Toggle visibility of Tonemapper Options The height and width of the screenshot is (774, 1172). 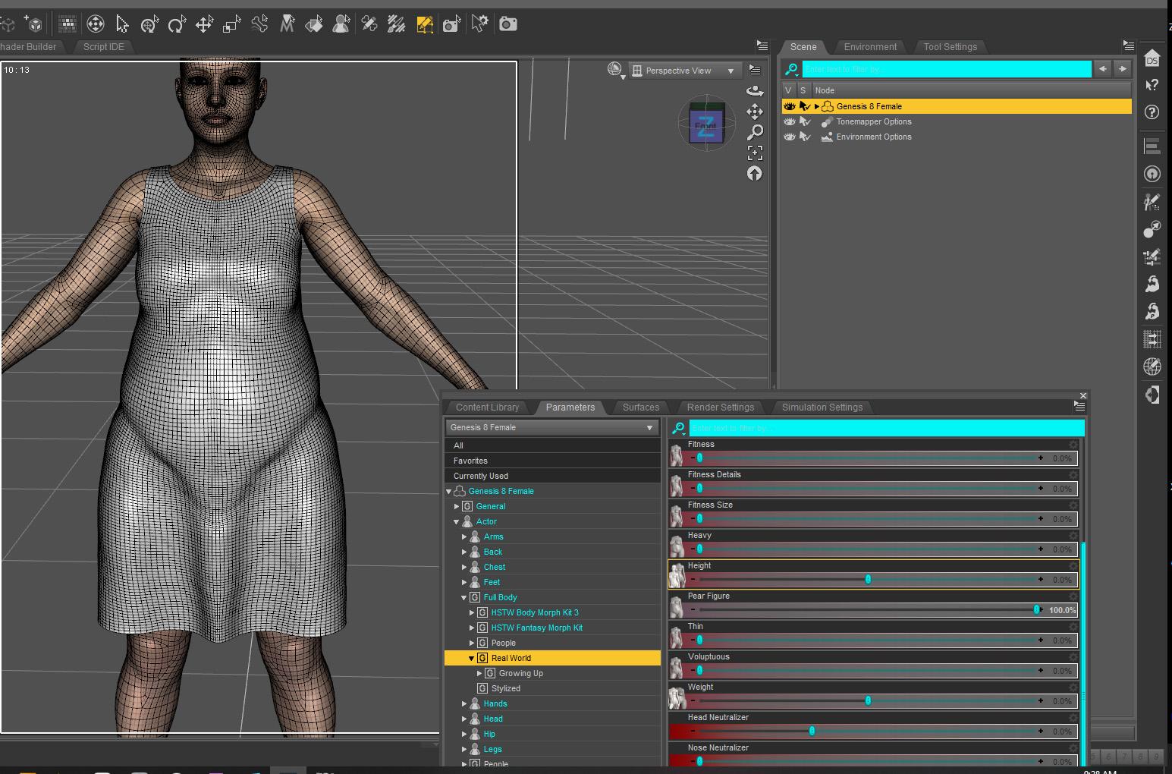pyautogui.click(x=790, y=122)
